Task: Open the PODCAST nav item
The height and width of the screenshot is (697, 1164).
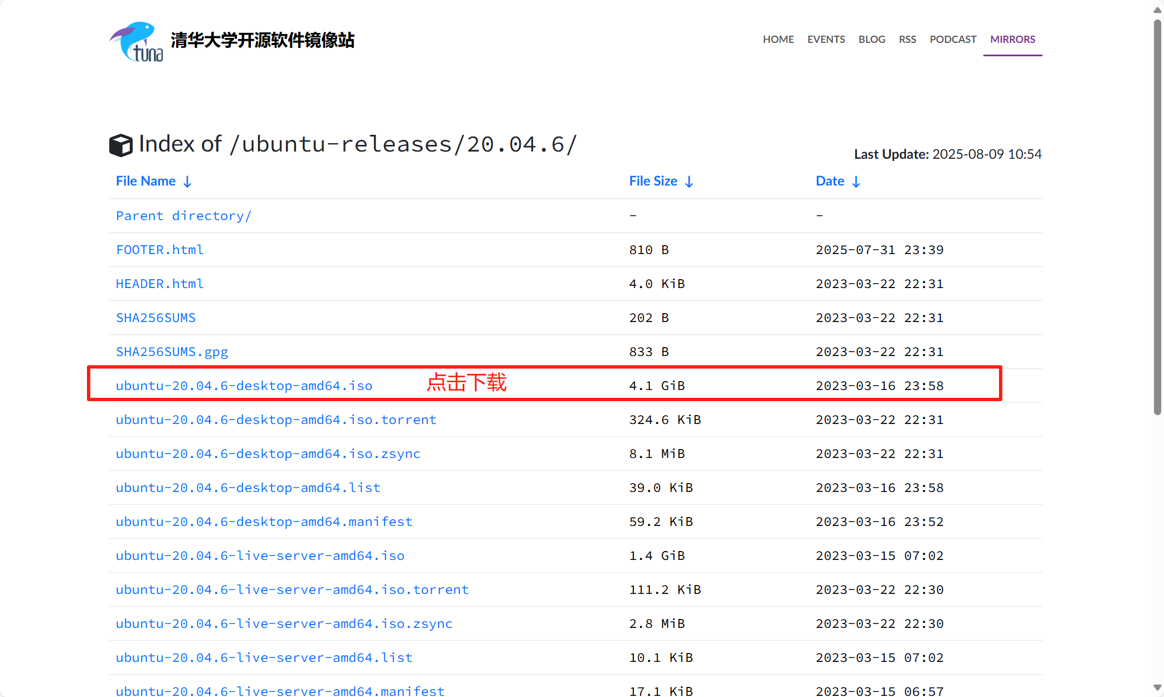Action: pyautogui.click(x=953, y=40)
